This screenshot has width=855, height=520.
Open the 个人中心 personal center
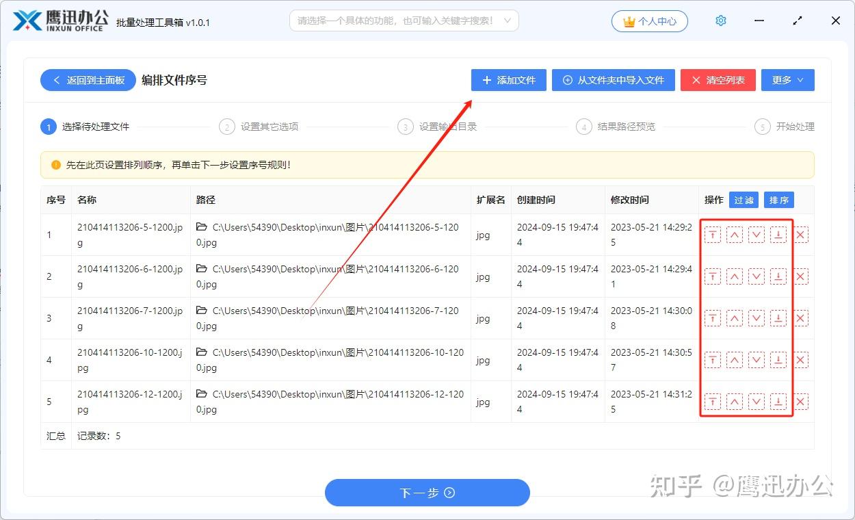point(650,21)
